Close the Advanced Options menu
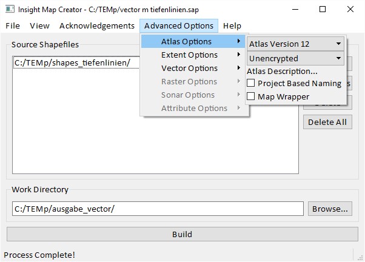Image resolution: width=365 pixels, height=262 pixels. tap(179, 25)
